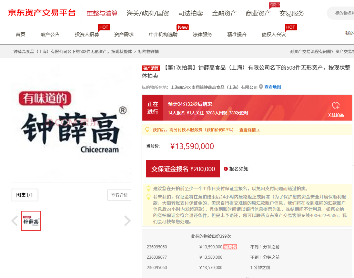The height and width of the screenshot is (278, 354).
Task: Focus the 标的物名称 search field
Action: click(x=341, y=13)
